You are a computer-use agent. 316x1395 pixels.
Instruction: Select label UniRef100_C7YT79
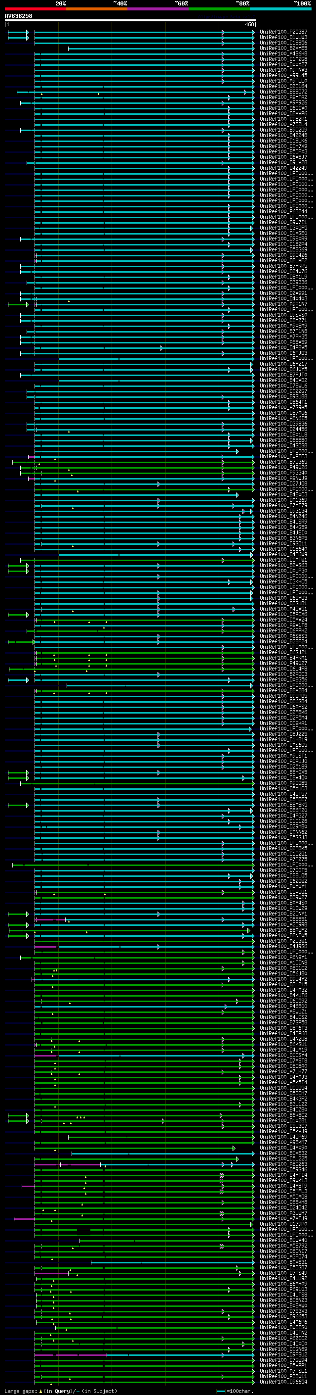[x=283, y=505]
